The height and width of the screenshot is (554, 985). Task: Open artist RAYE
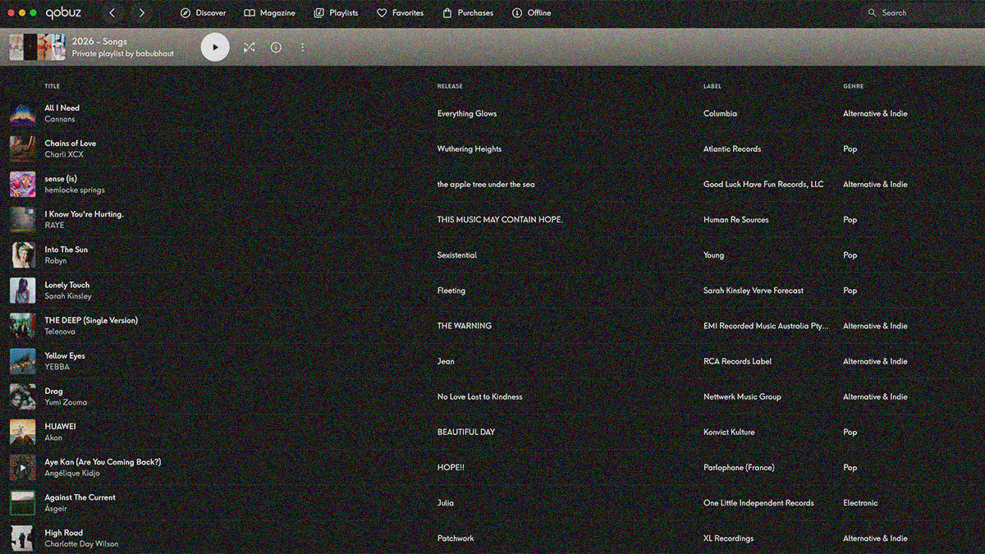[54, 226]
